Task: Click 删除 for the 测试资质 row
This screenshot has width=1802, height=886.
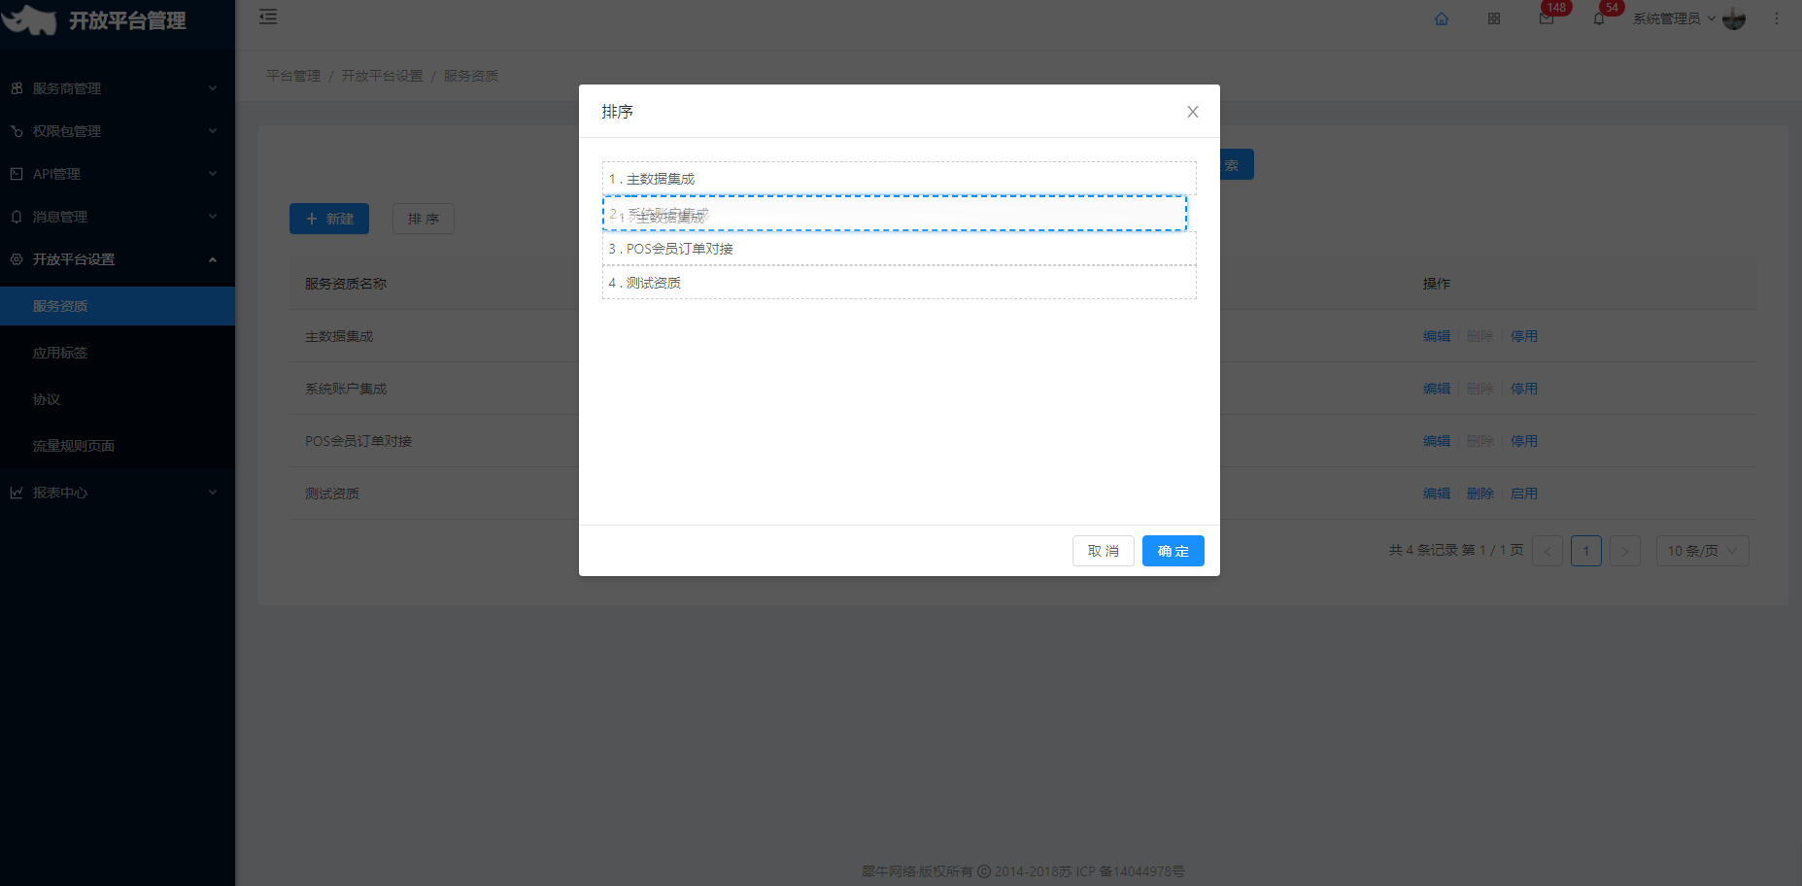Action: tap(1480, 494)
